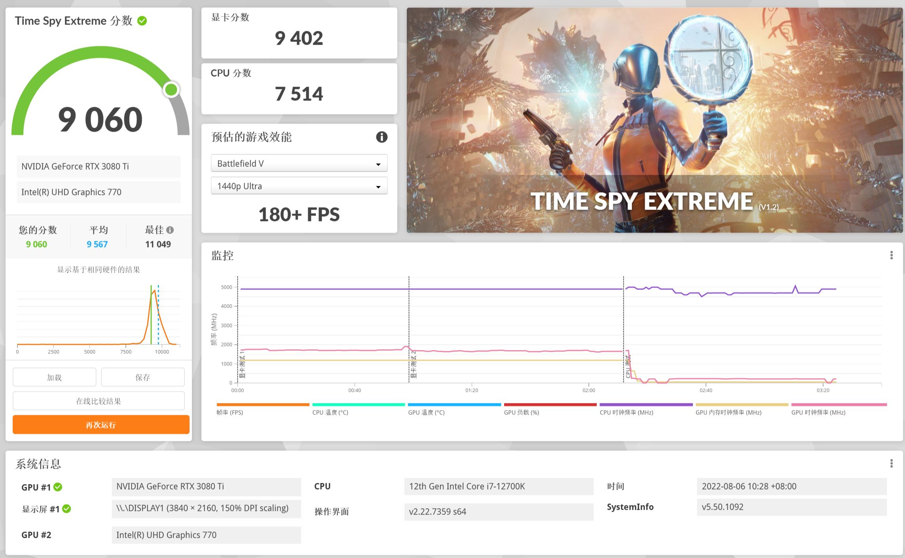
Task: Click the green check next to 显示屏 #1
Action: click(x=66, y=509)
